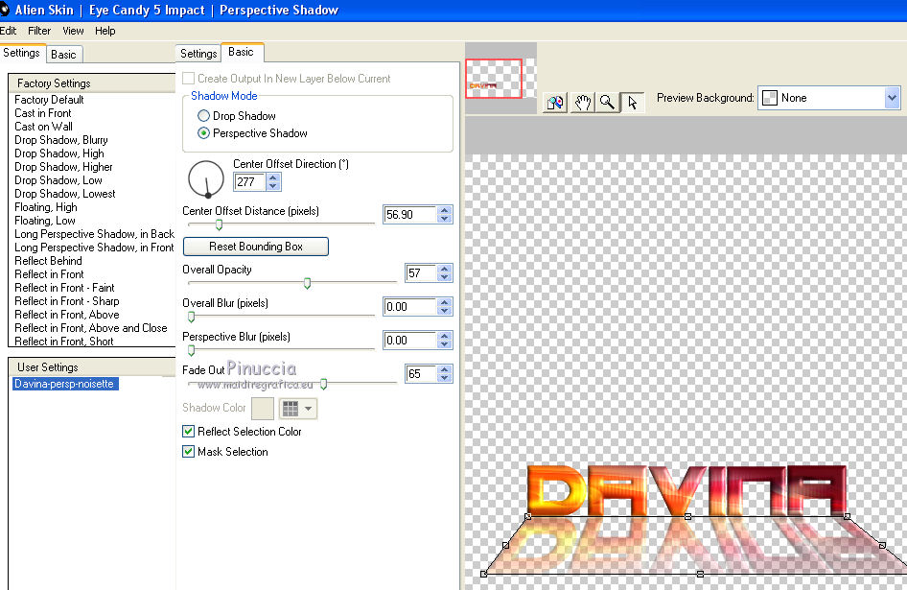Click Center Offset Distance value field
The width and height of the screenshot is (907, 590).
409,214
